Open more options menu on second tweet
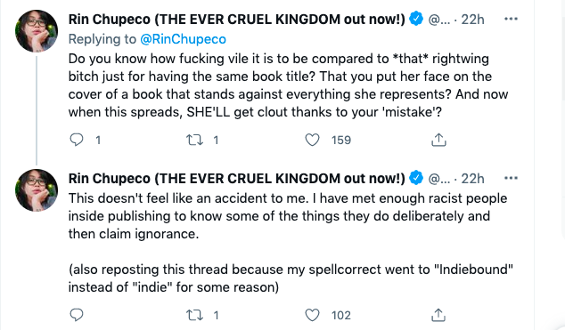565x330 pixels. 511,178
